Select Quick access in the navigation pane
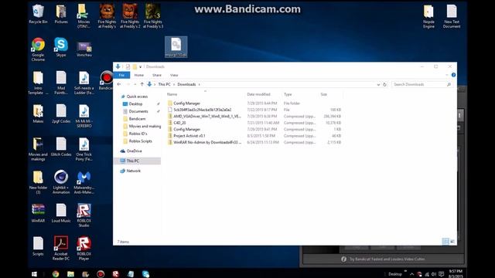495x278 pixels. (137, 97)
